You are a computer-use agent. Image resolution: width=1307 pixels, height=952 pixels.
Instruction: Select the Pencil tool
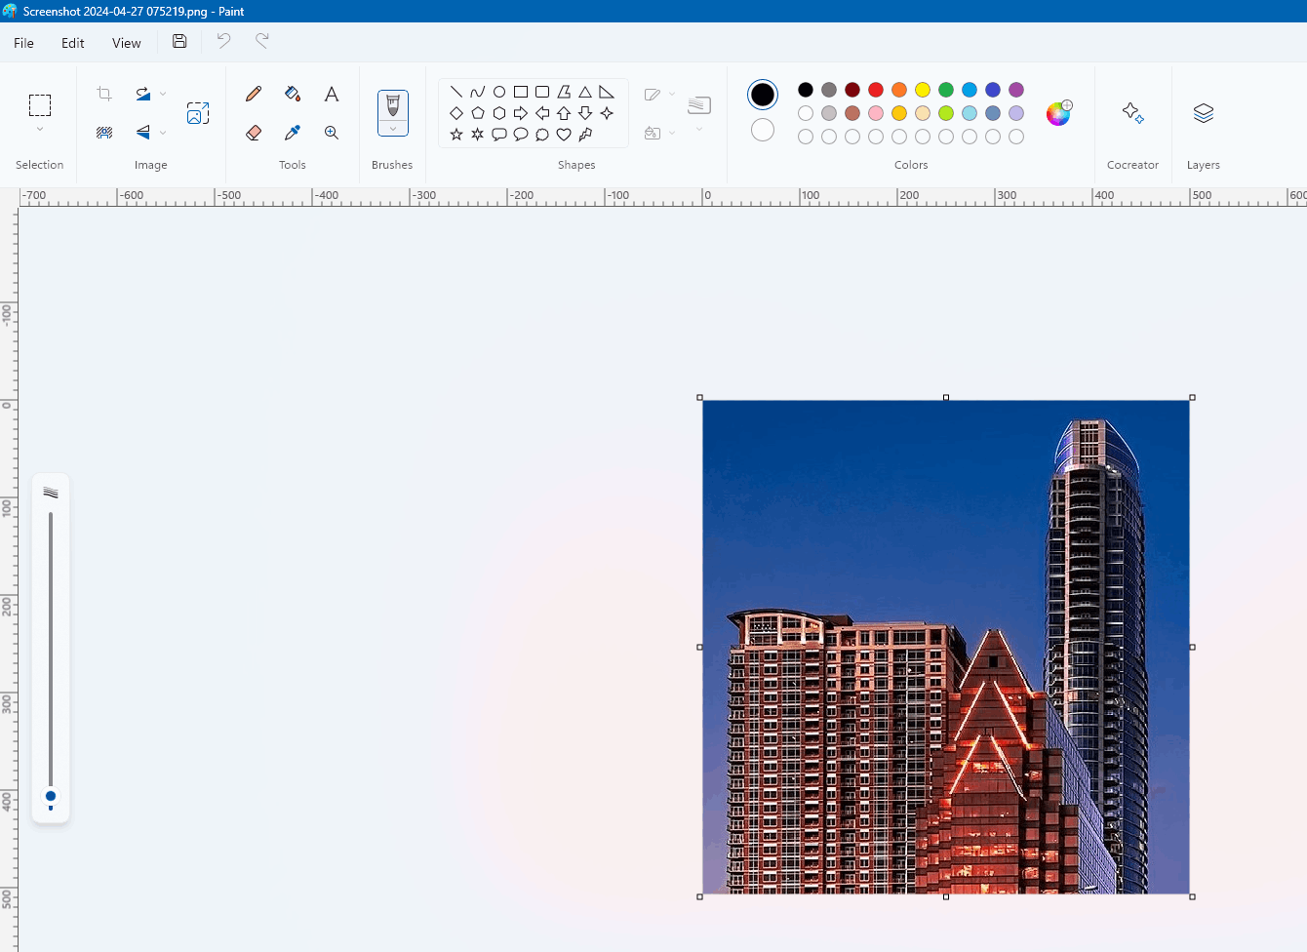(253, 94)
